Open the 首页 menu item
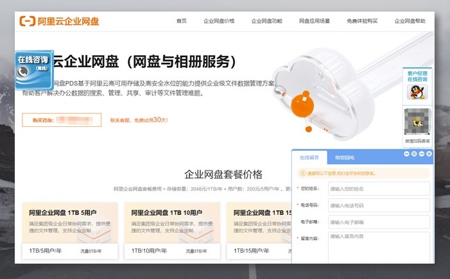The width and height of the screenshot is (450, 279). click(x=182, y=21)
